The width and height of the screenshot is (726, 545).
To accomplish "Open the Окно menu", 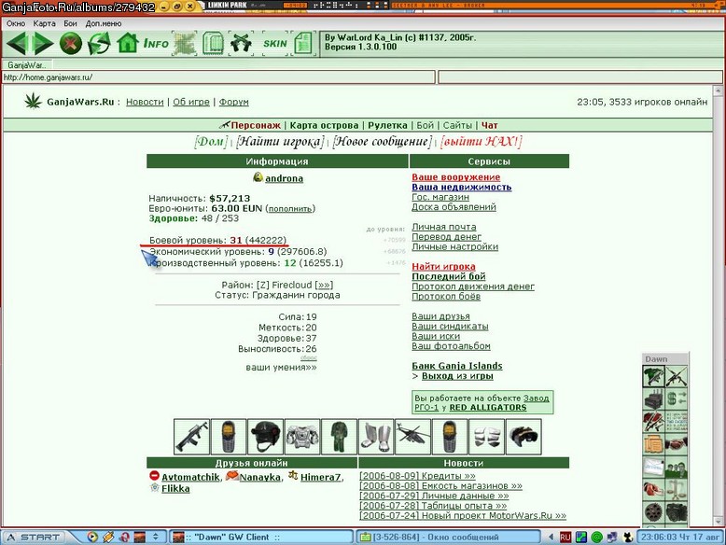I will [16, 23].
